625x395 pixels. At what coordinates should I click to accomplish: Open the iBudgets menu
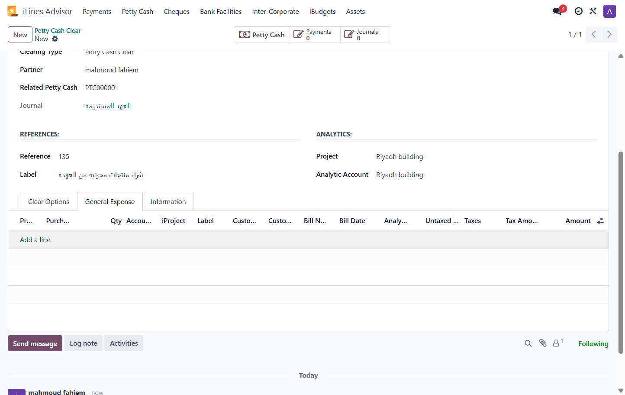tap(322, 12)
